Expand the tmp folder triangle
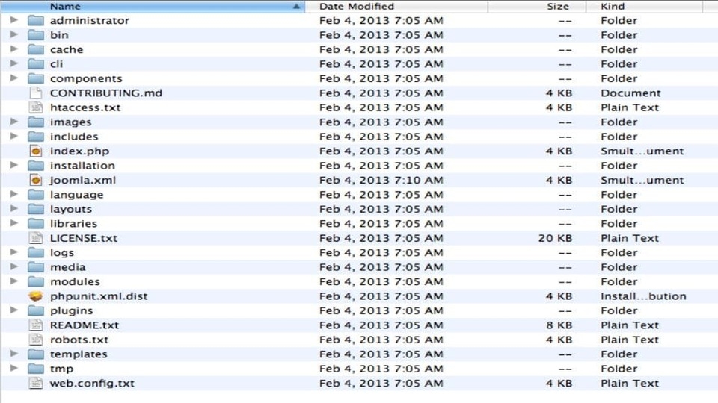718x403 pixels. coord(14,368)
